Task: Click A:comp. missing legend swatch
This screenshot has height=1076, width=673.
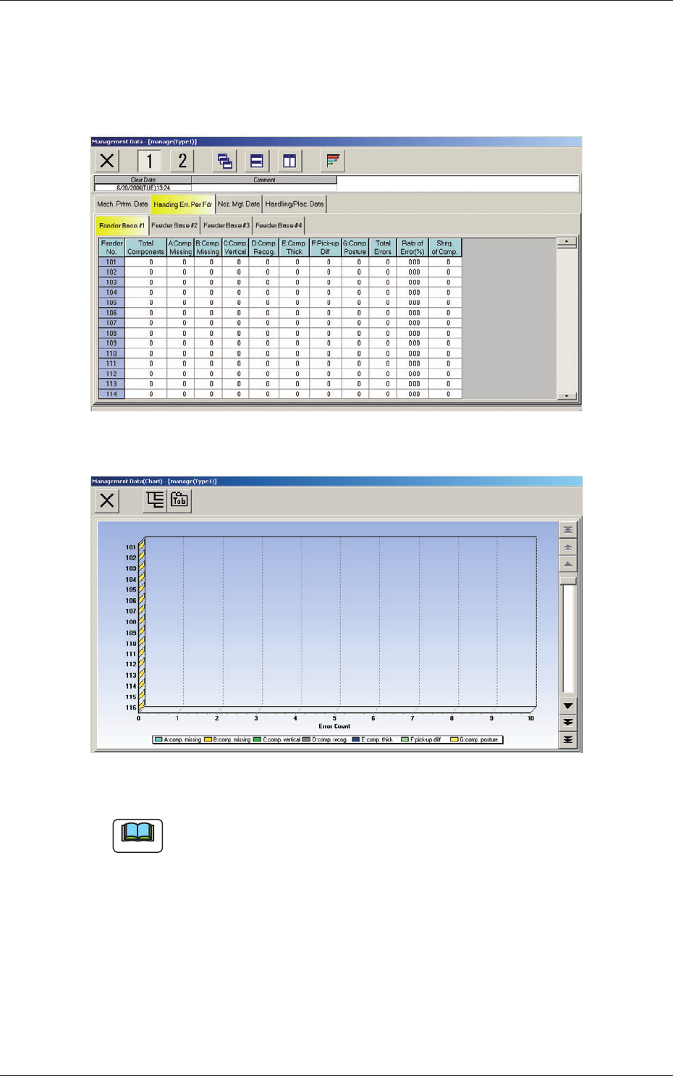Action: pyautogui.click(x=158, y=740)
